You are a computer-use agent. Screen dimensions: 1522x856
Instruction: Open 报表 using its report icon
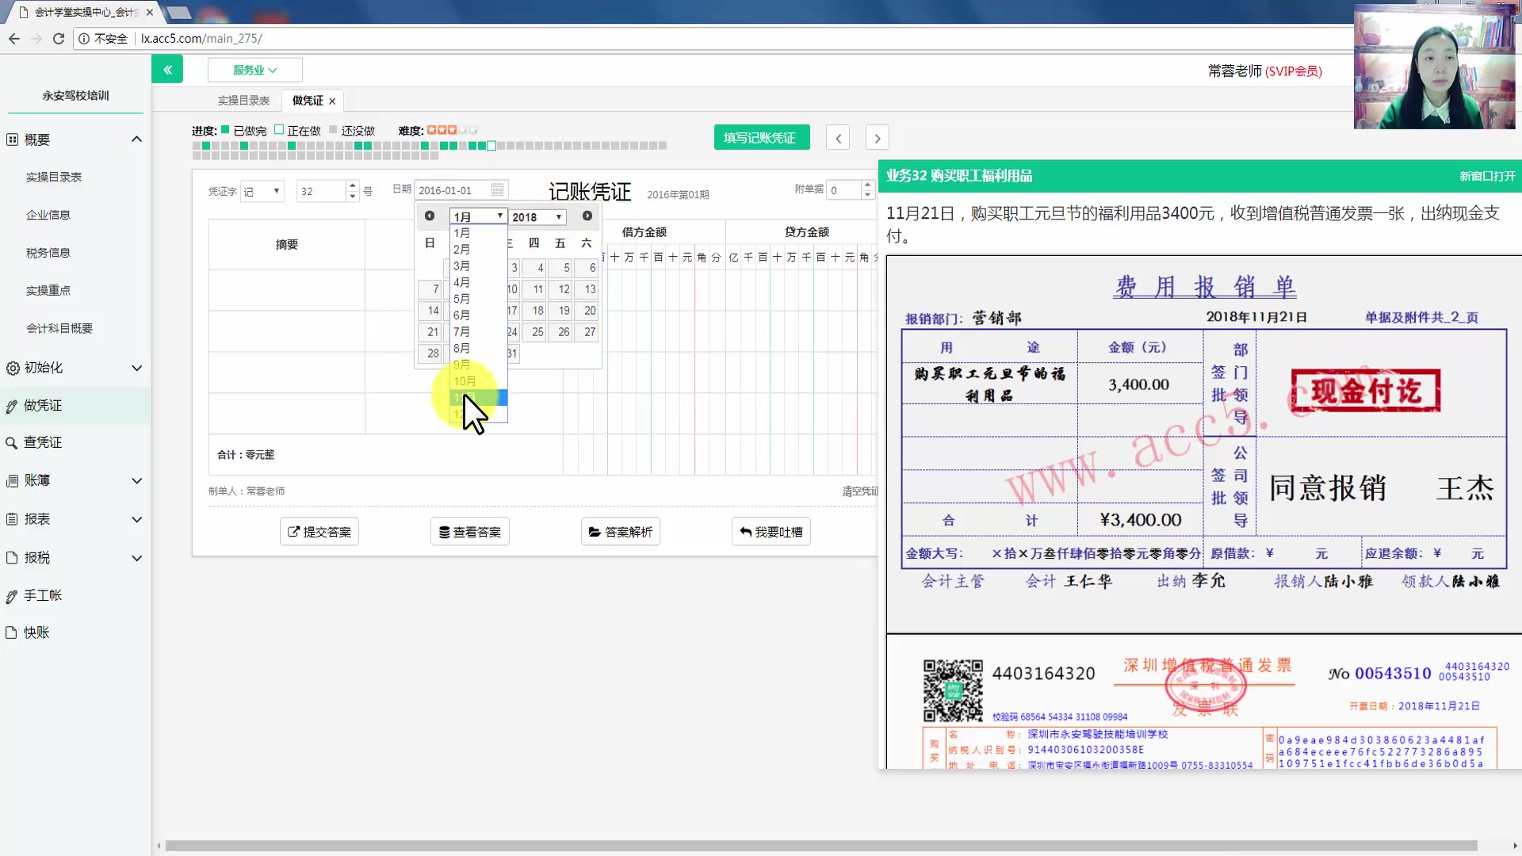coord(12,518)
